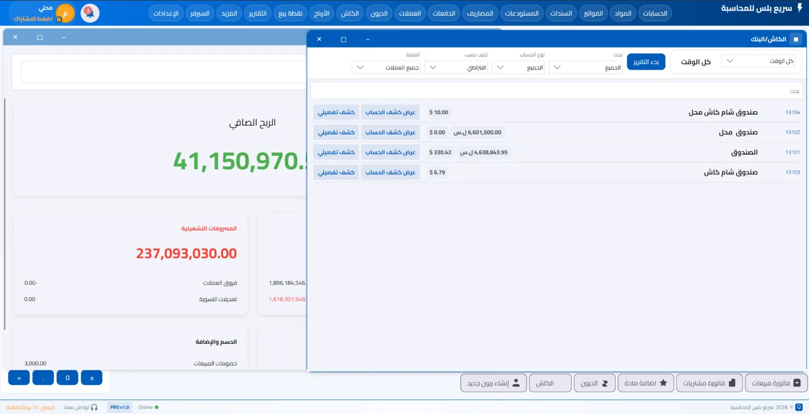Viewport: 809px width, 414px height.
Task: Click the square icon beside الكاش/البنك title
Action: pyautogui.click(x=796, y=39)
